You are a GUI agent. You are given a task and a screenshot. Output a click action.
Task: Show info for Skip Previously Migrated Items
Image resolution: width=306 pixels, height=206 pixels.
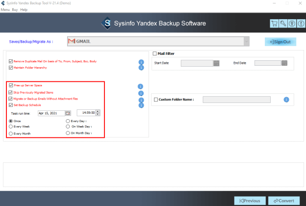click(141, 93)
